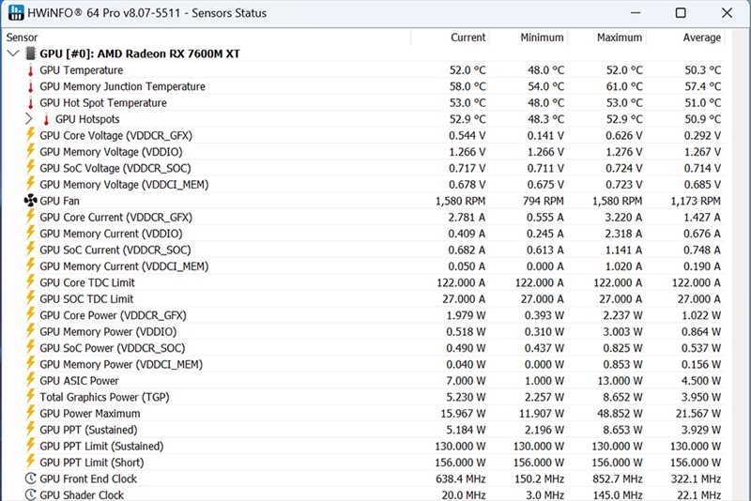Viewport: 751px width, 501px height.
Task: Click lightning icon for GPU Memory Voltage (VDDCI_MEM)
Action: click(30, 184)
